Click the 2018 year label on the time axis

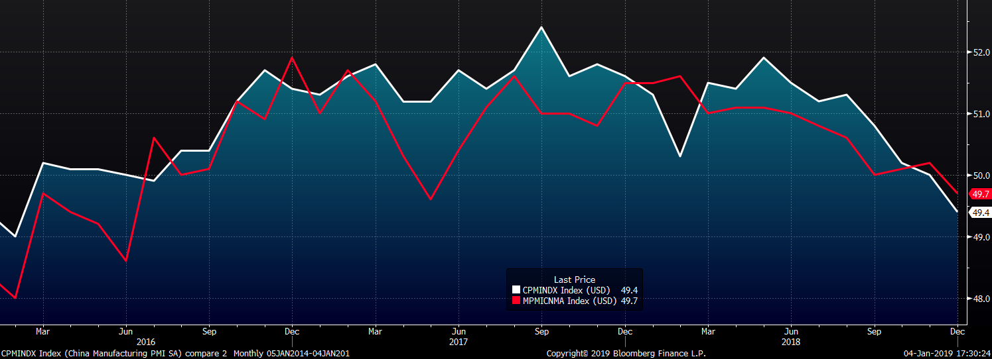pos(791,342)
